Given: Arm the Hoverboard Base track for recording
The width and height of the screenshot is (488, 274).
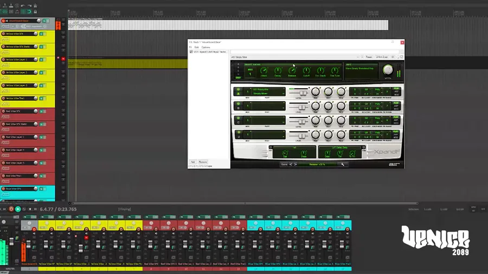Looking at the screenshot, I should 3,21.
